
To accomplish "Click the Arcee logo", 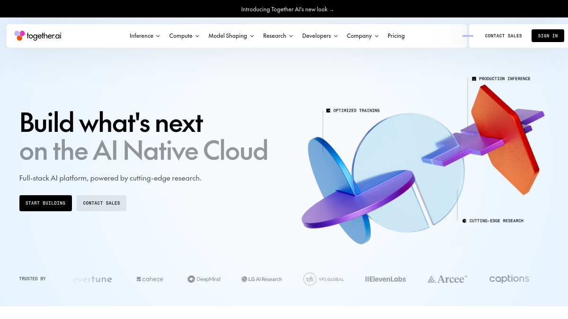I will pyautogui.click(x=448, y=279).
